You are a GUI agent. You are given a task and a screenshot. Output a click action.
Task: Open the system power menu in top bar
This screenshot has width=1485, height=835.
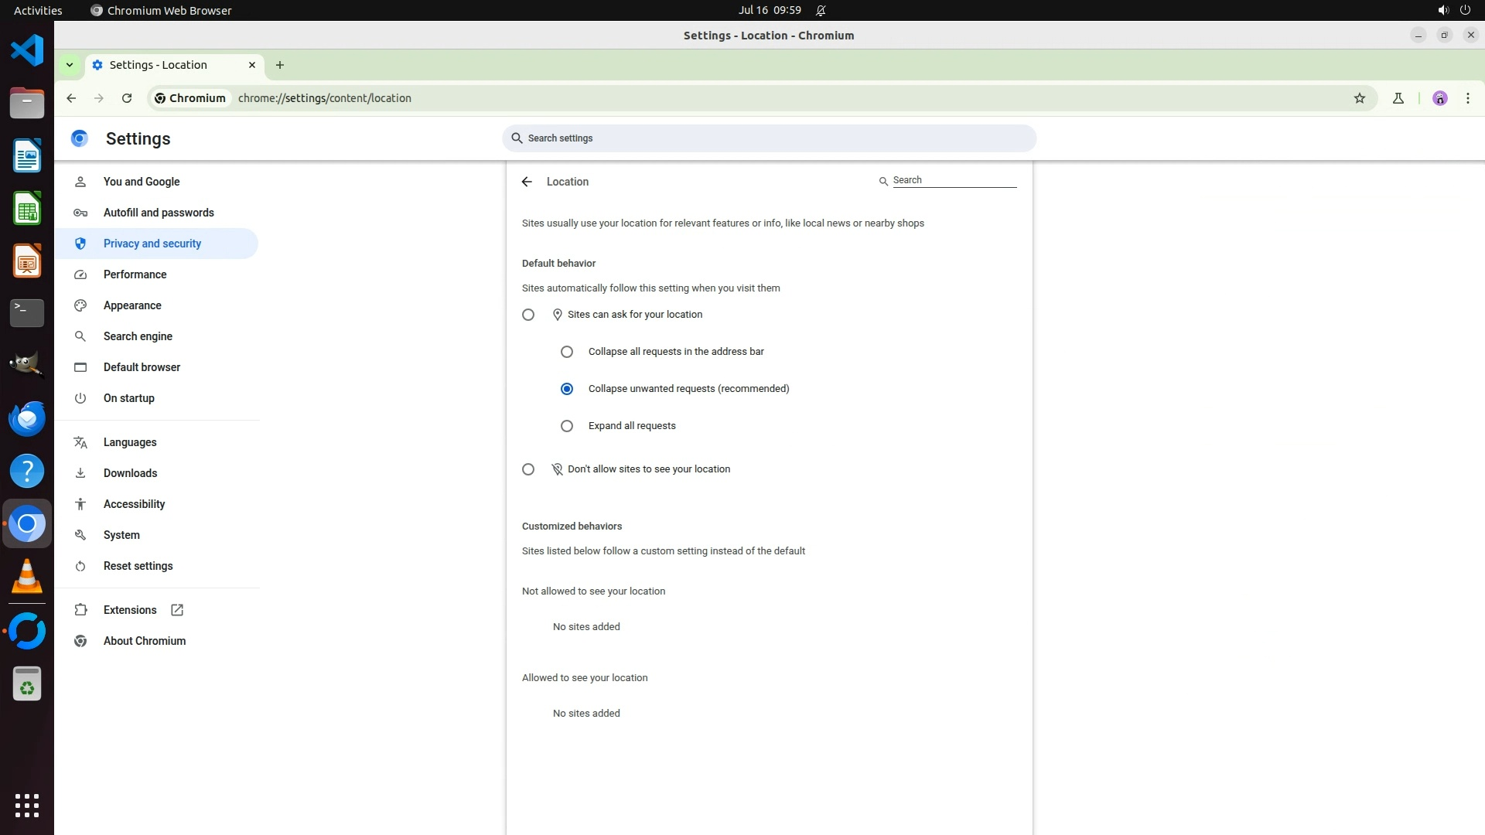tap(1465, 10)
